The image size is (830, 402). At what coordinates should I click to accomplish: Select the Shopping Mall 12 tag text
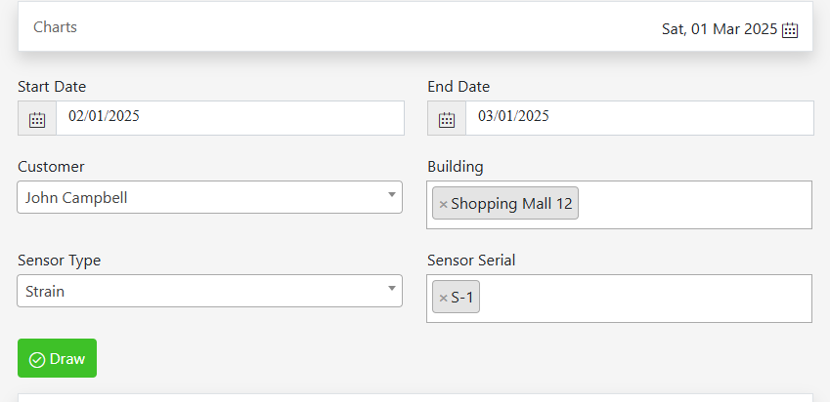tap(511, 204)
